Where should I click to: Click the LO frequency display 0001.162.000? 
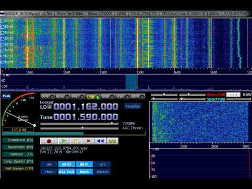pyautogui.click(x=86, y=107)
